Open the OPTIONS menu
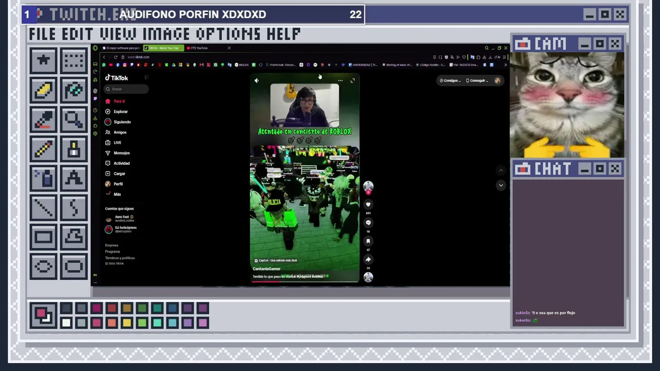The width and height of the screenshot is (660, 371). click(x=228, y=35)
